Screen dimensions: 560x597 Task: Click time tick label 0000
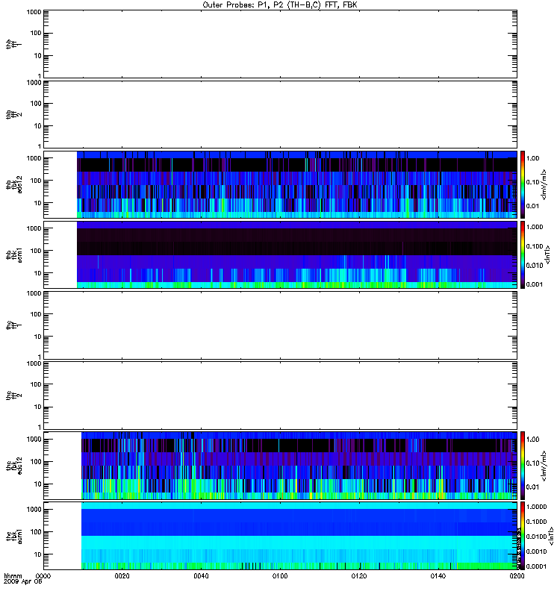coord(43,576)
